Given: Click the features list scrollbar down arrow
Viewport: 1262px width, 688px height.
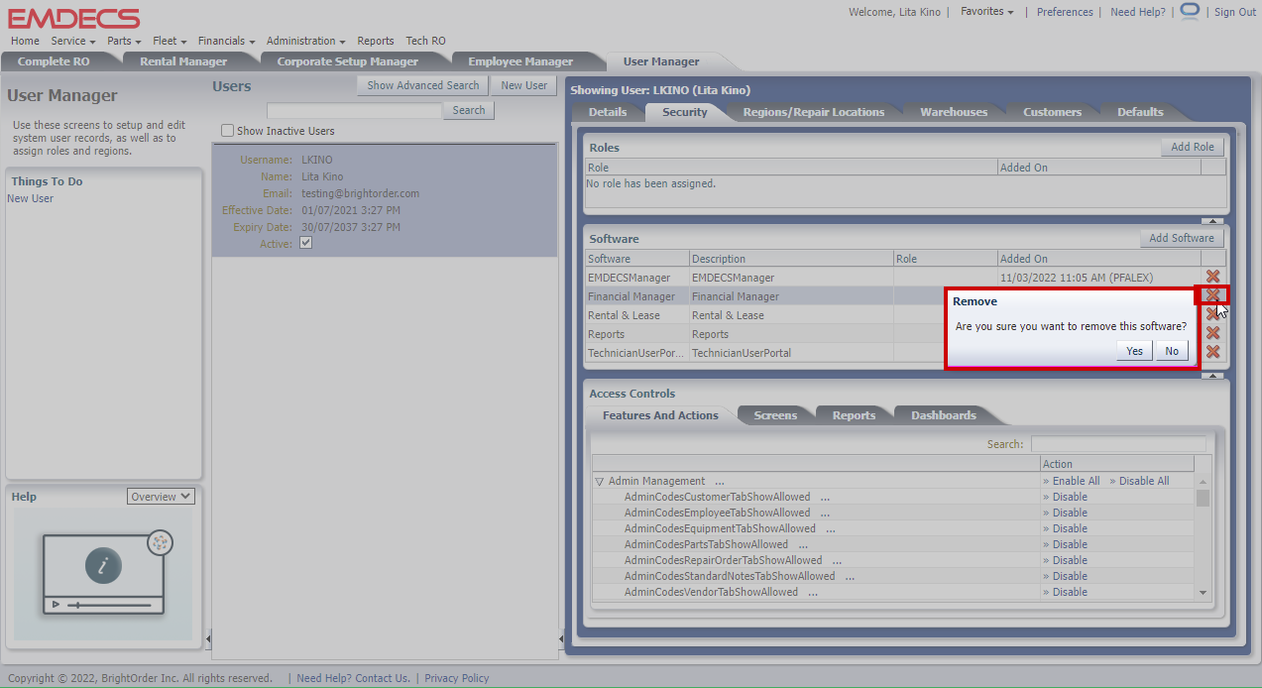Looking at the screenshot, I should pyautogui.click(x=1204, y=593).
